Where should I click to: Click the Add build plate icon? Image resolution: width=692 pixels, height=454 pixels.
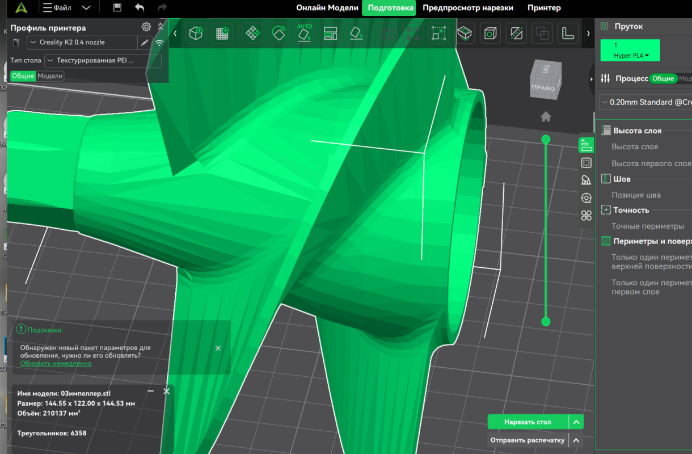222,34
